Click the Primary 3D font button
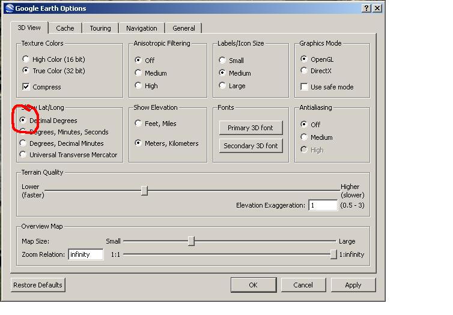The height and width of the screenshot is (315, 453). 251,128
